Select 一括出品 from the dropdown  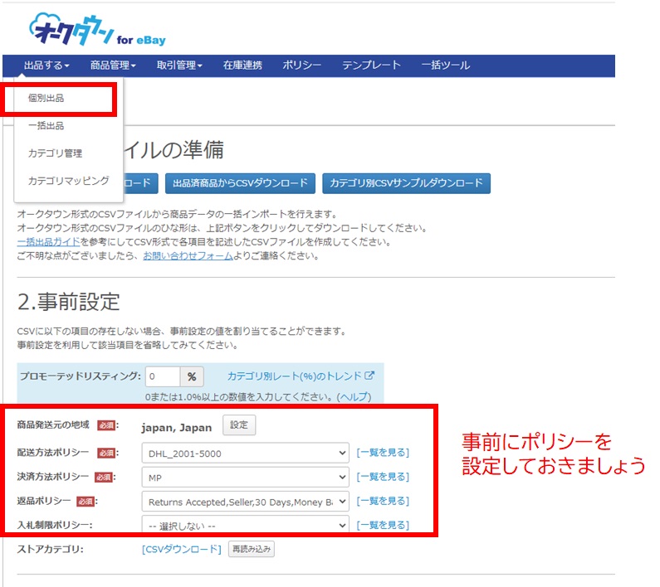point(46,126)
